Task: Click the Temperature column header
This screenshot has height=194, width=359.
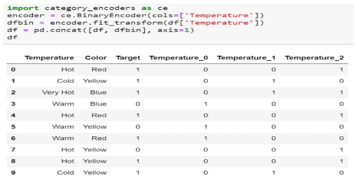Action: (x=50, y=58)
